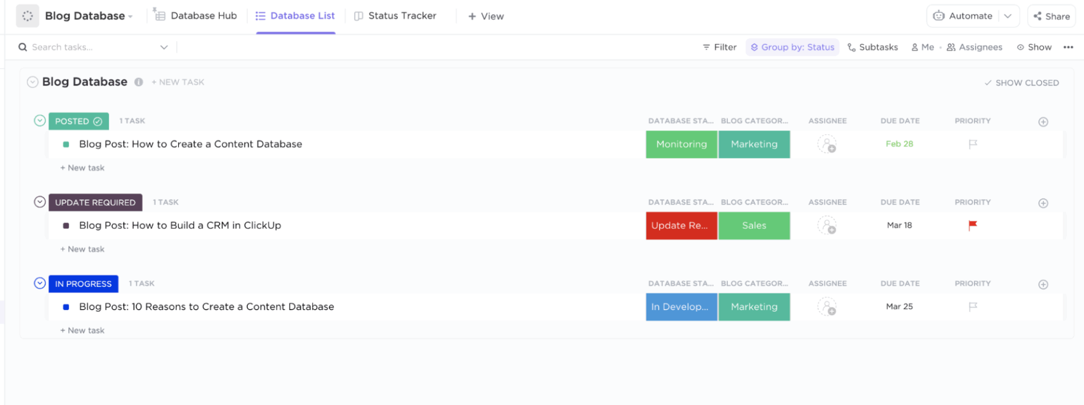Open the search options chevron
1084x405 pixels.
coord(164,47)
